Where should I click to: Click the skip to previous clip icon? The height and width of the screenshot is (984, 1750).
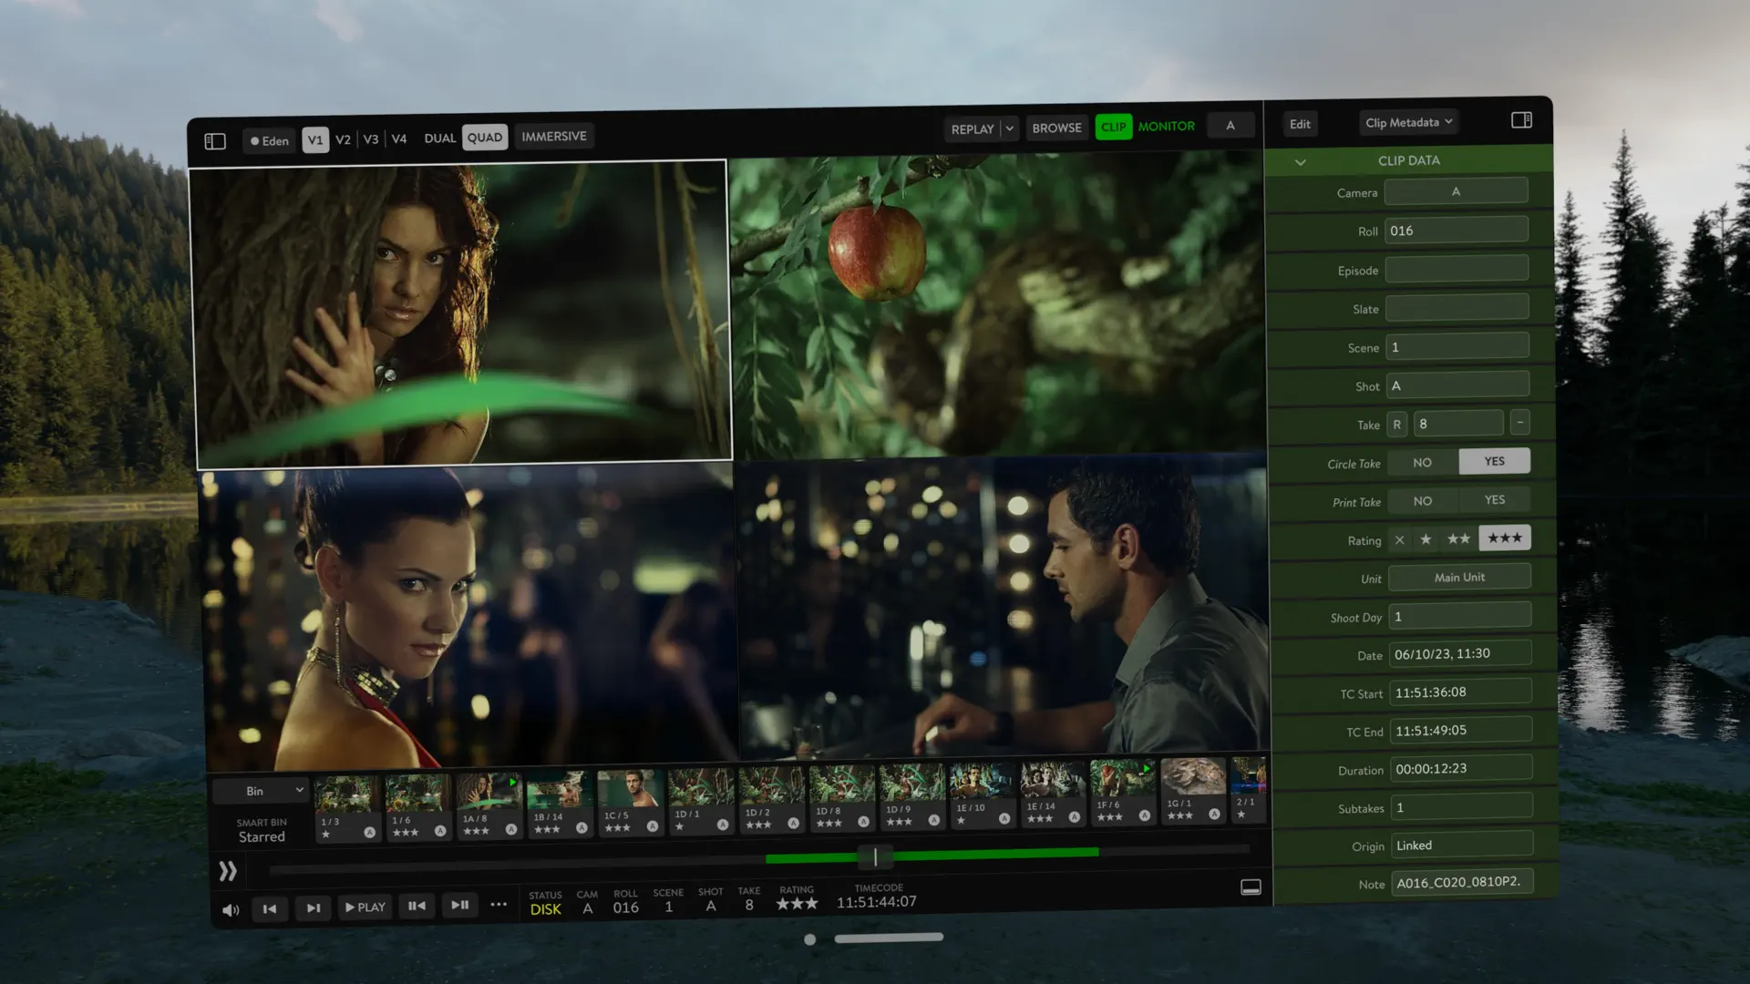(270, 907)
